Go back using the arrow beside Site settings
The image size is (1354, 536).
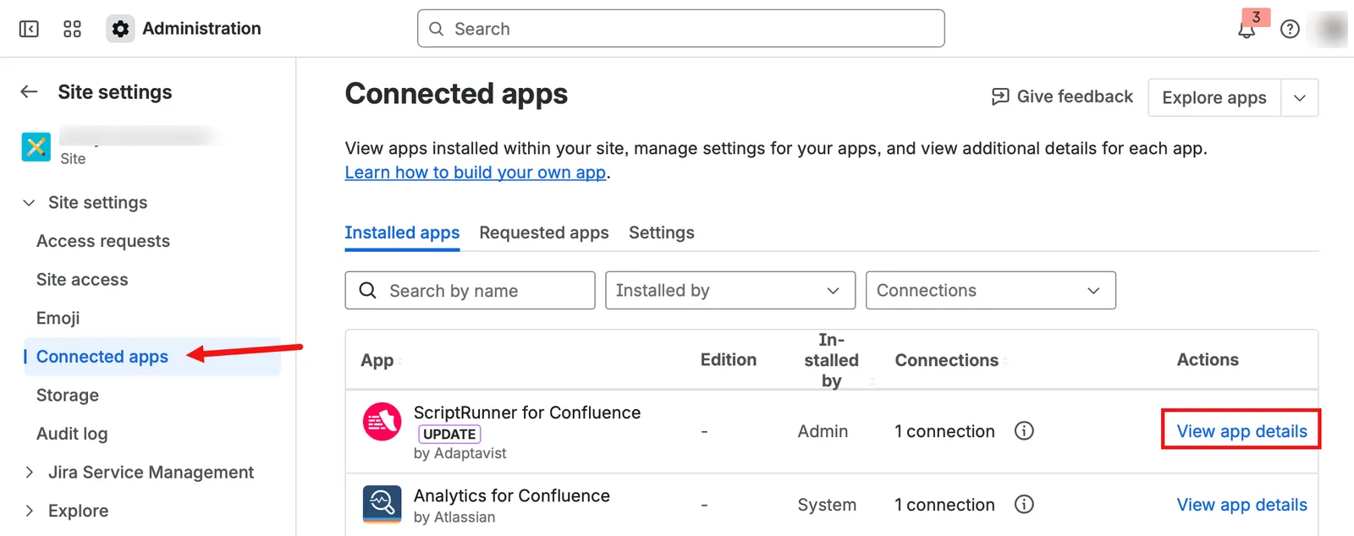pos(30,91)
